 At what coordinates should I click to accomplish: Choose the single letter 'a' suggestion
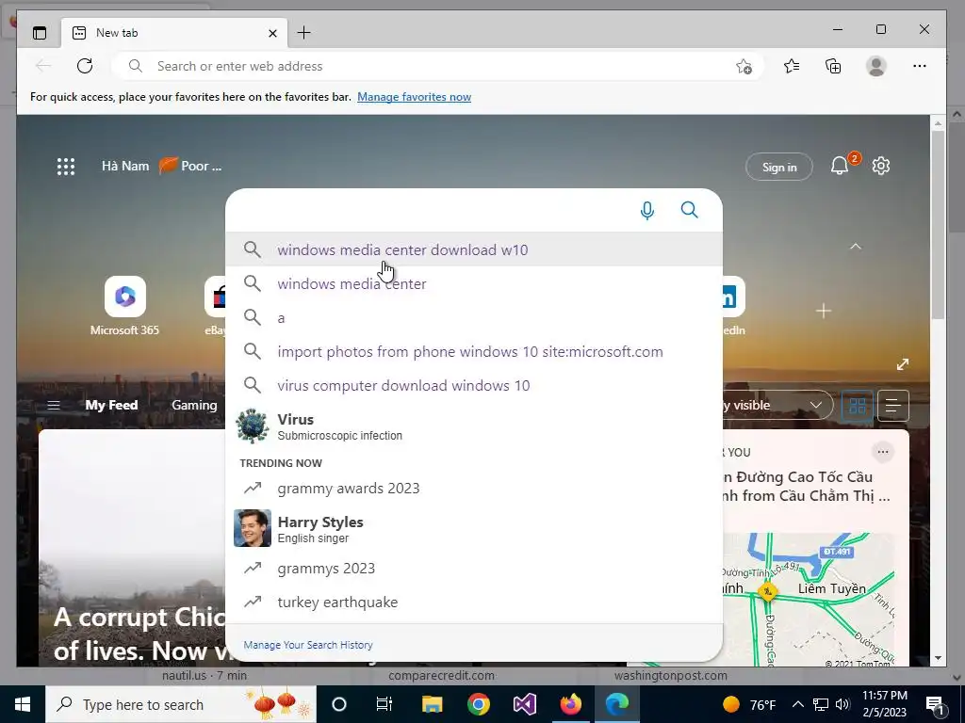pos(474,318)
